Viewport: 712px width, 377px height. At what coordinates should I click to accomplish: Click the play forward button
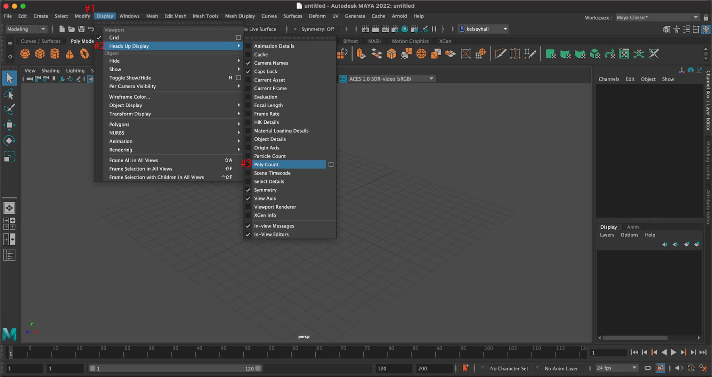(673, 352)
